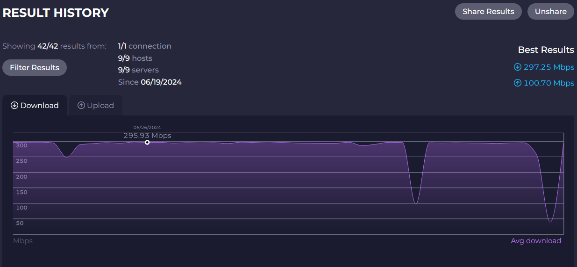Click the Best Results heading

point(546,50)
